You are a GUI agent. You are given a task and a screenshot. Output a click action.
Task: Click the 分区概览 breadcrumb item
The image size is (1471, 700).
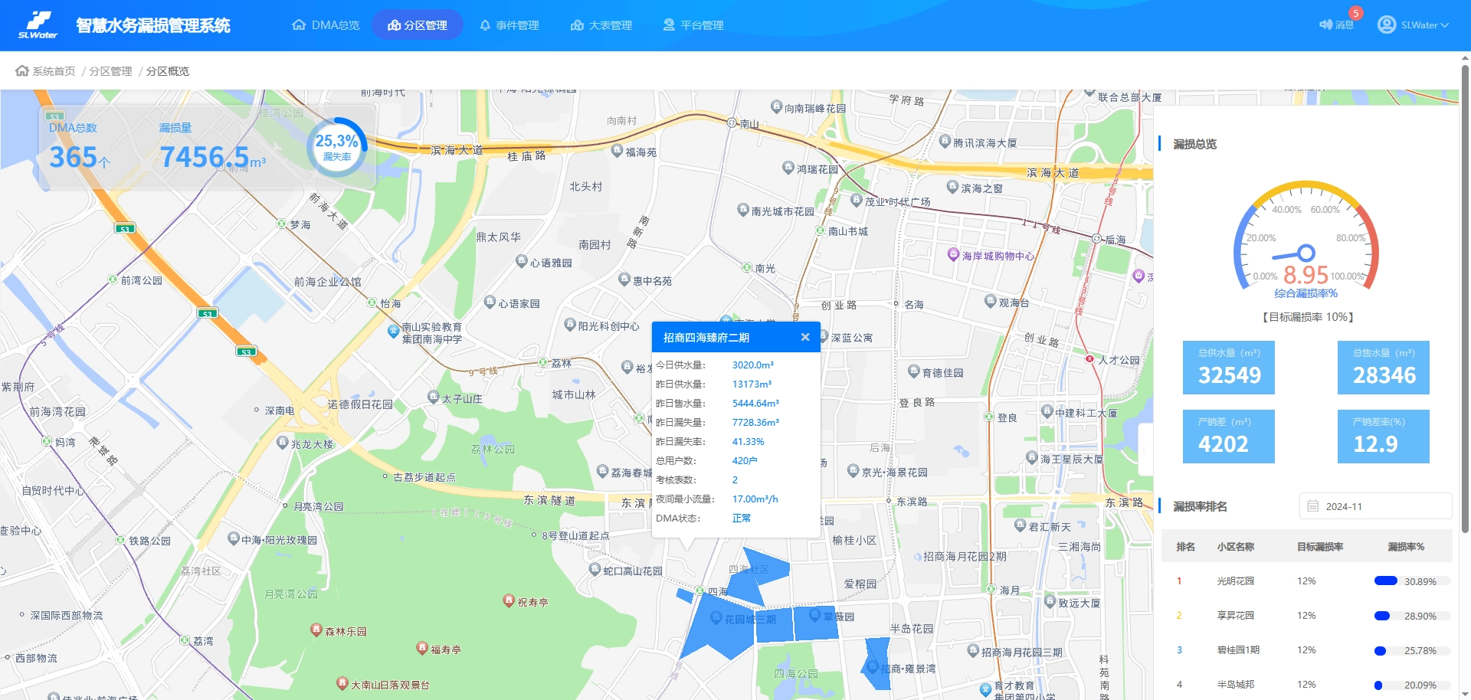168,71
